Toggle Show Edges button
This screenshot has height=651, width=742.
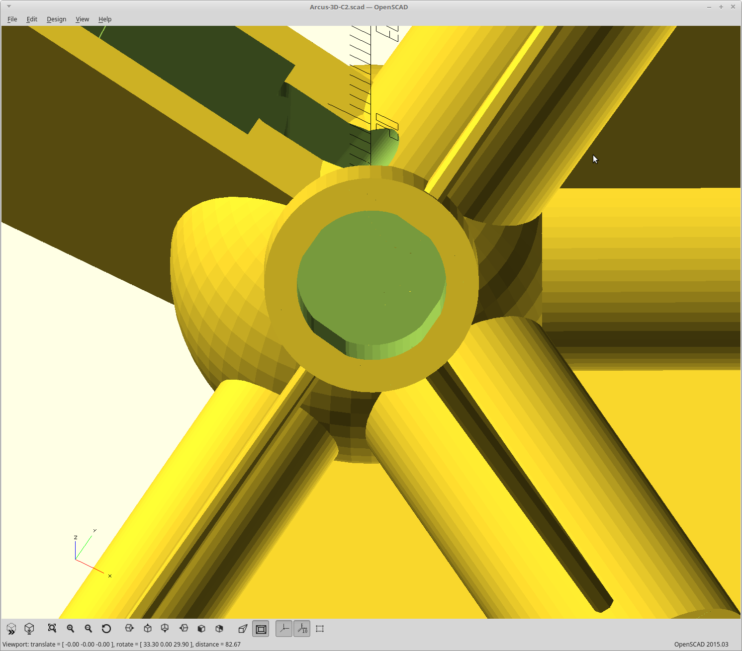point(320,629)
